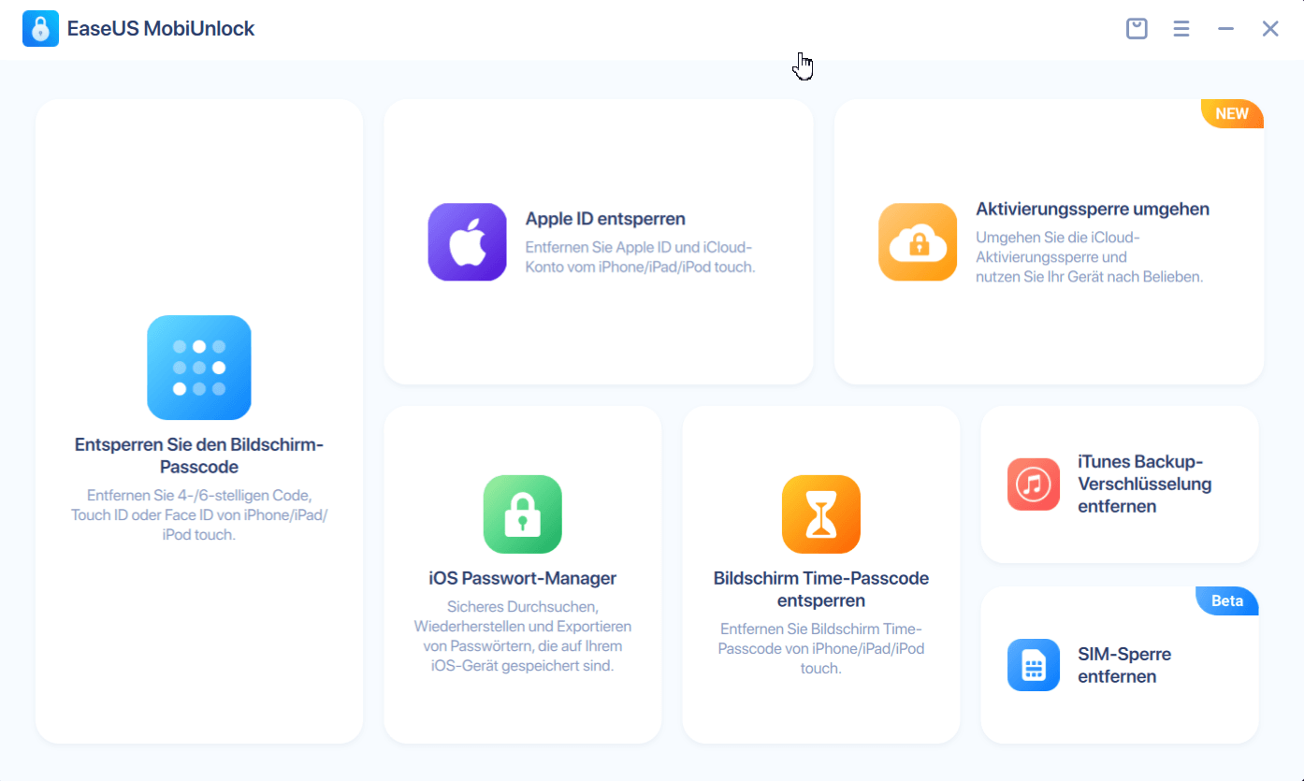Open 'Aktivierungssperre umgehen' option
The width and height of the screenshot is (1304, 781).
1093,210
